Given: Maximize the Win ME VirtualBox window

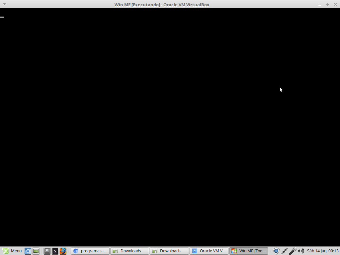Looking at the screenshot, I should pyautogui.click(x=328, y=5).
